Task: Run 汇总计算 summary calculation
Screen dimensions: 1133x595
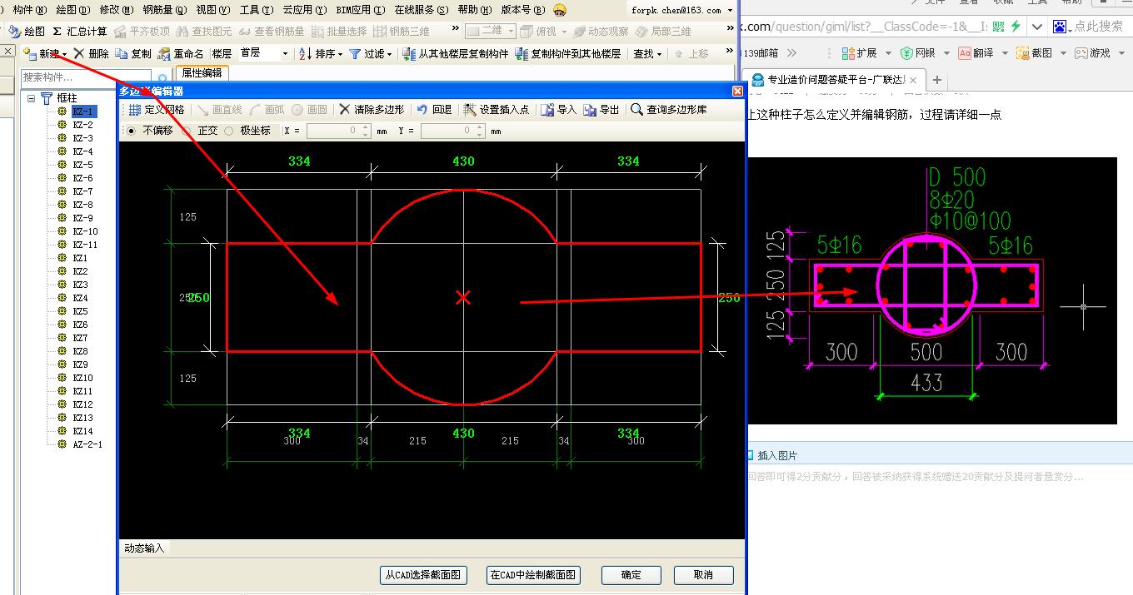Action: [x=79, y=31]
